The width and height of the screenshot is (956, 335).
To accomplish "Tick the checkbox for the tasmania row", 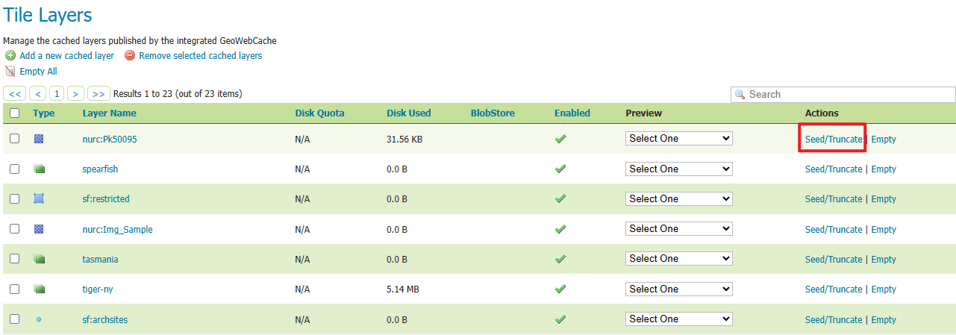I will tap(14, 259).
